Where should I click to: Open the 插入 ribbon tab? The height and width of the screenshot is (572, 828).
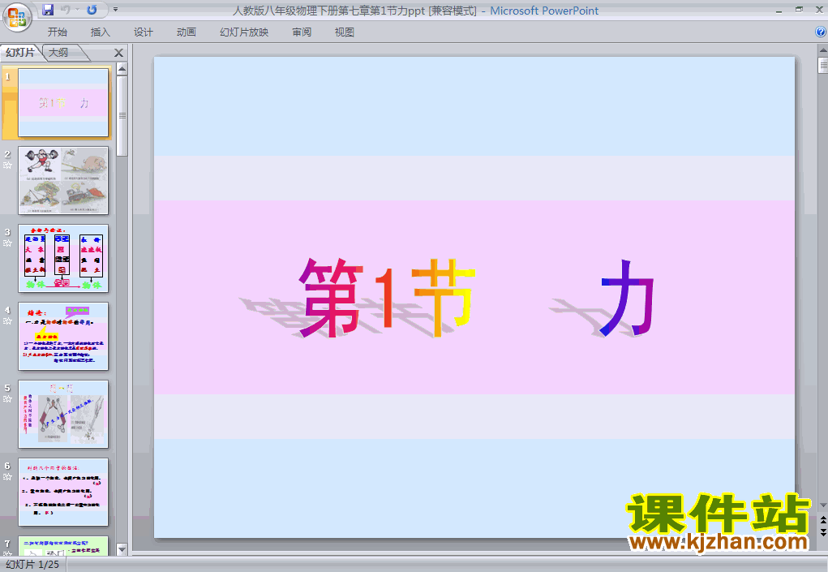click(x=101, y=32)
